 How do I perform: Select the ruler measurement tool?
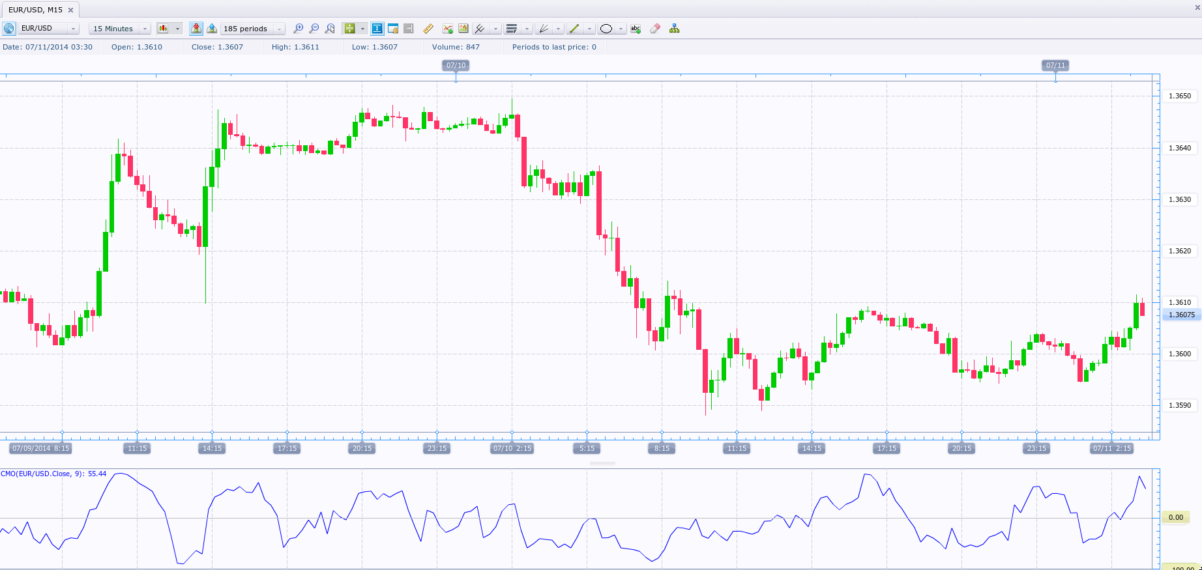coord(428,29)
